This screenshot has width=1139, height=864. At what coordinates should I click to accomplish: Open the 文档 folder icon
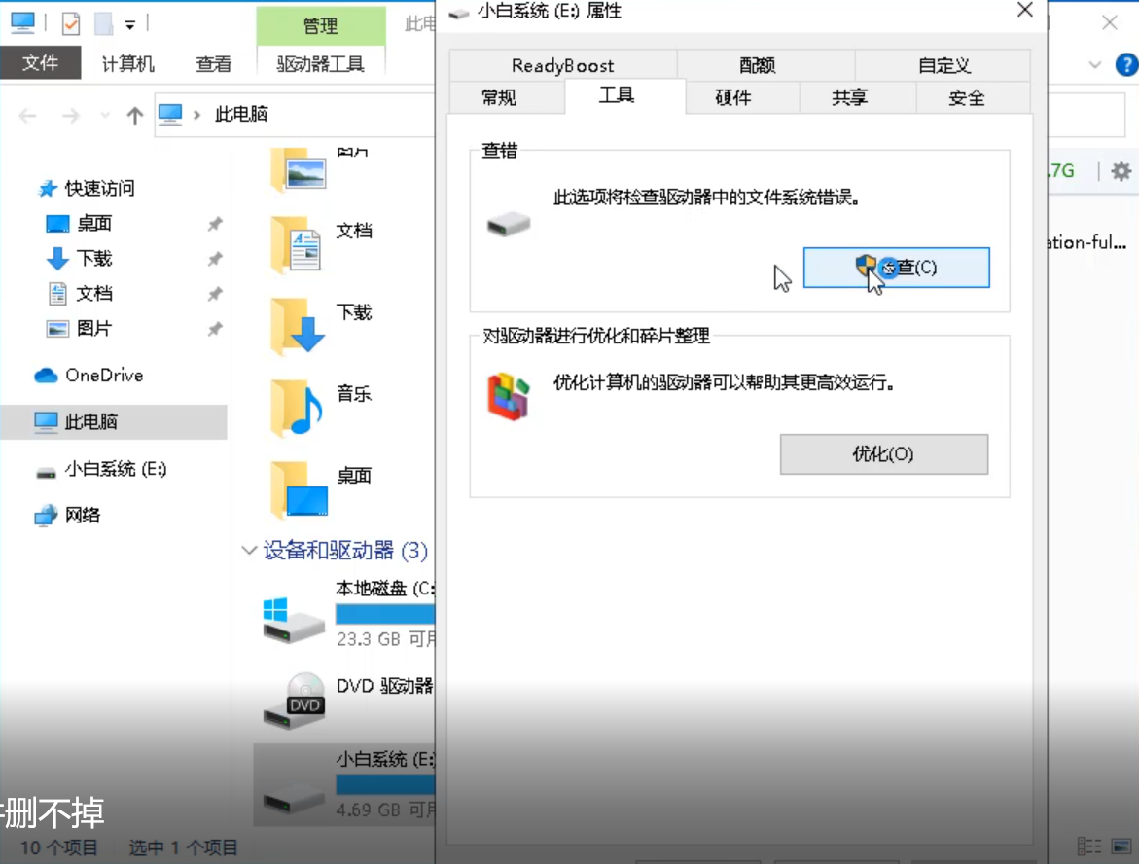(299, 244)
